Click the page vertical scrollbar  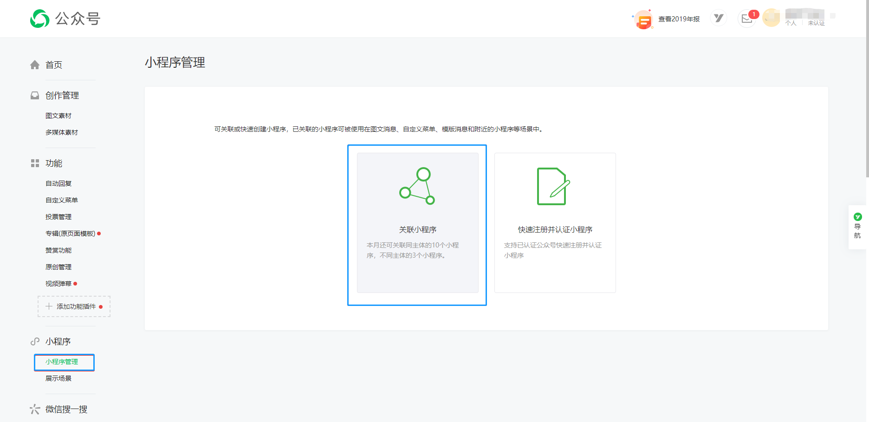[x=867, y=93]
